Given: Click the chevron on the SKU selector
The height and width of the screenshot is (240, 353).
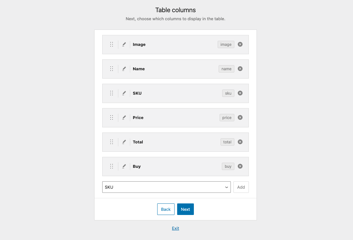Looking at the screenshot, I should coord(226,187).
